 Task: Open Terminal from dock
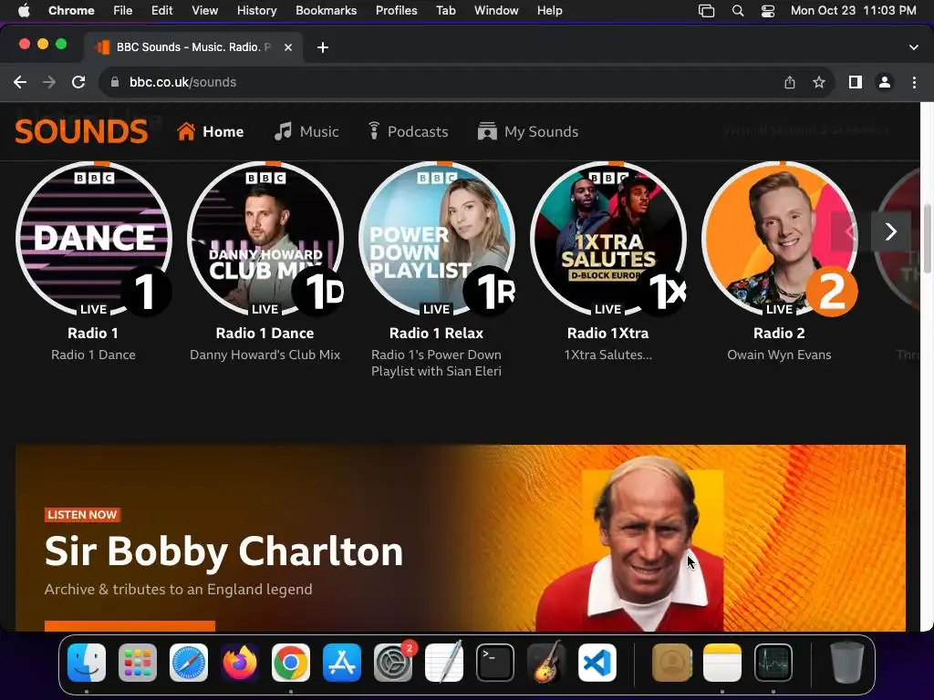point(495,663)
